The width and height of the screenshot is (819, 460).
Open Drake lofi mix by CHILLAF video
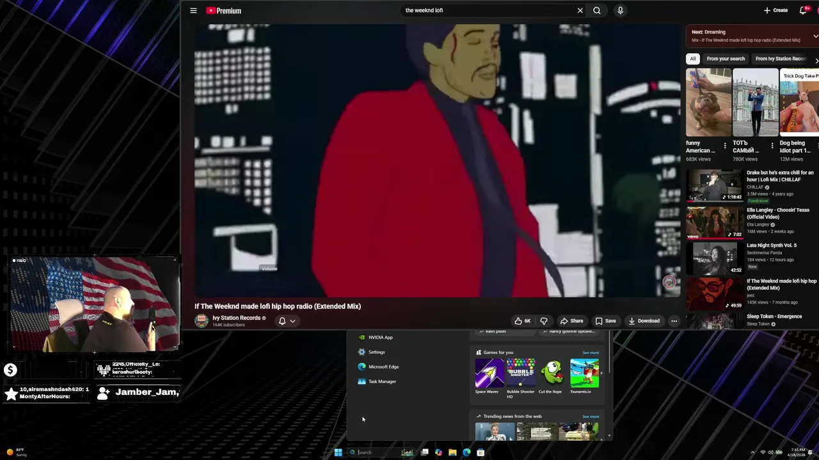(715, 185)
